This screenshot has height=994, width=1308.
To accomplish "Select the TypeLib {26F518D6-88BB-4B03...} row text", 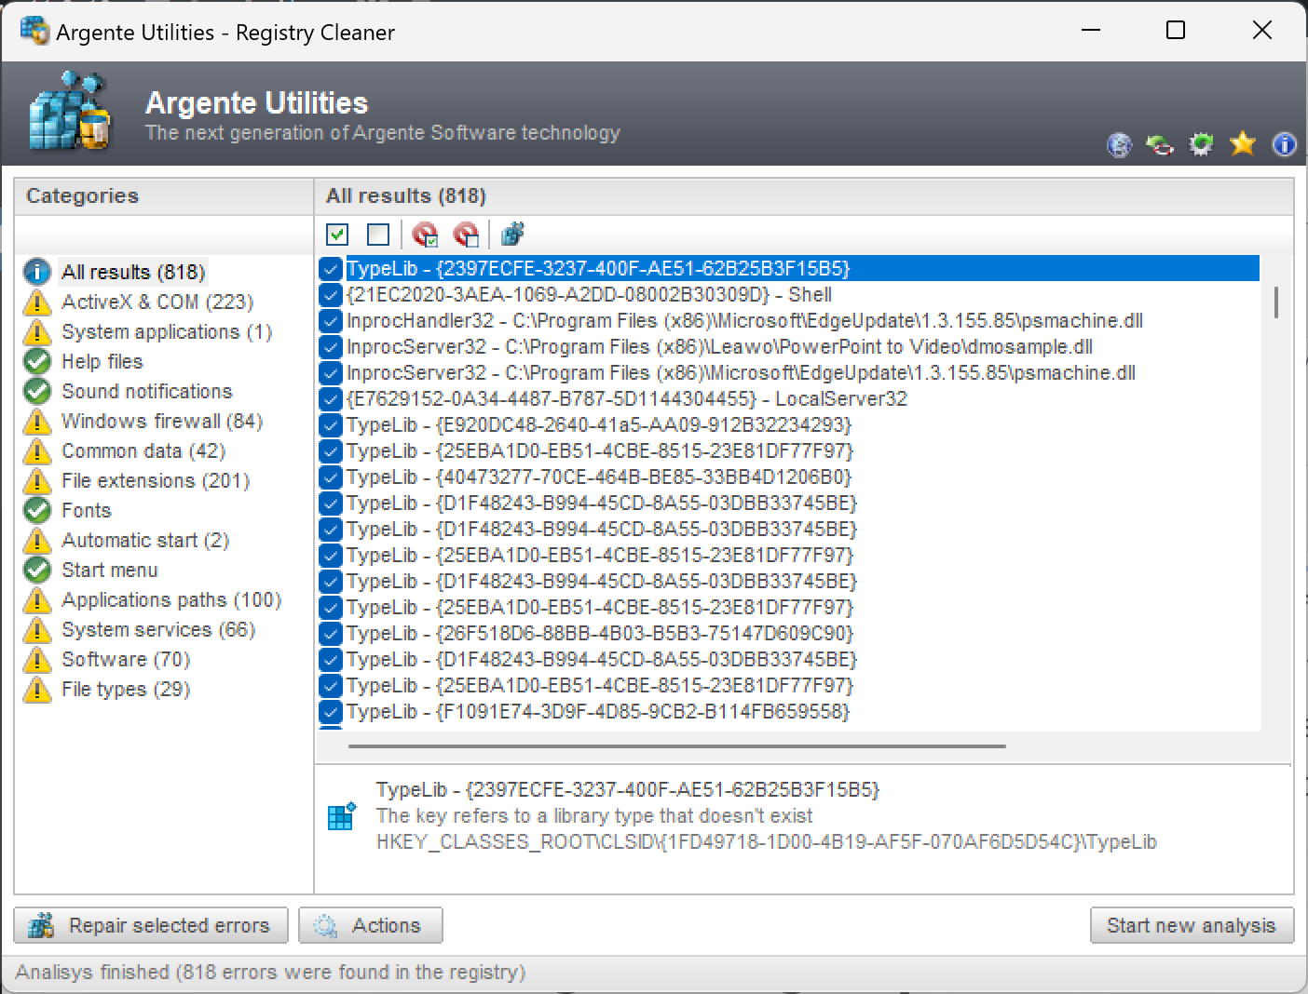I will (600, 634).
